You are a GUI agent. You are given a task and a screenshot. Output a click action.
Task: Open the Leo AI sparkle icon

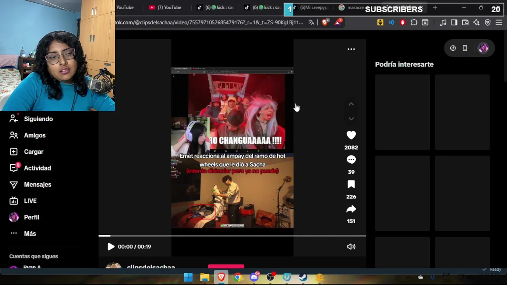point(477,23)
